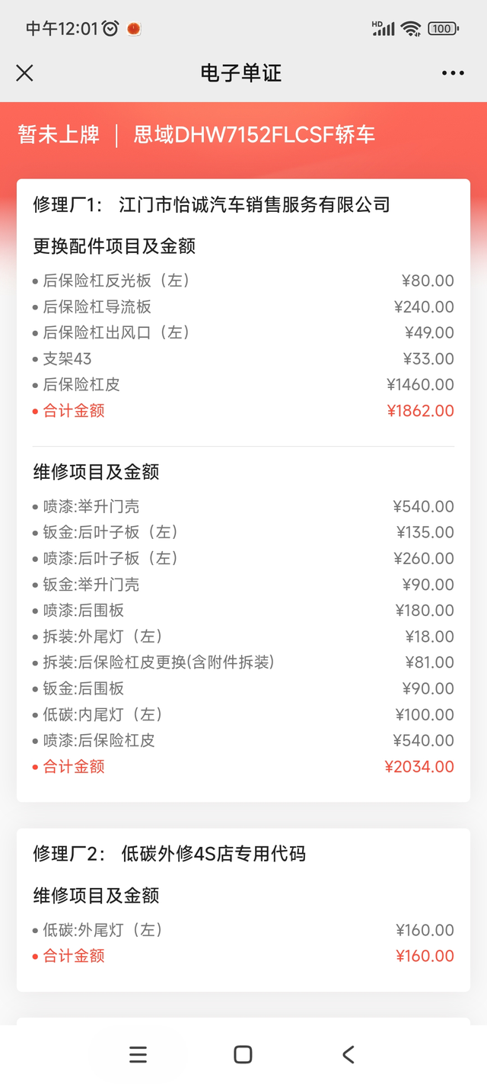This screenshot has height=1084, width=487.
Task: Tap the Android recent apps menu icon
Action: (x=138, y=1054)
